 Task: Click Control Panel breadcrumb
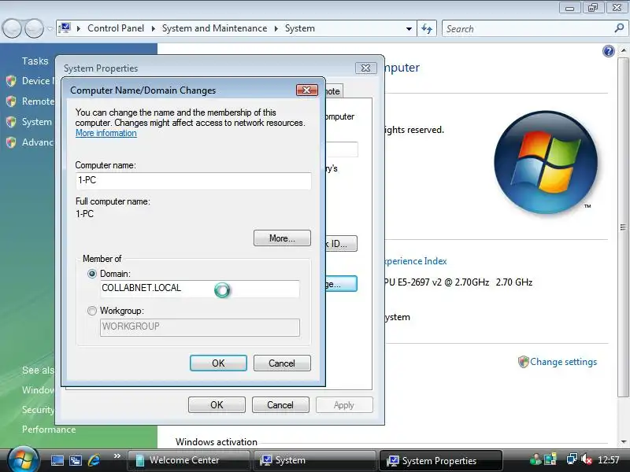tap(116, 28)
